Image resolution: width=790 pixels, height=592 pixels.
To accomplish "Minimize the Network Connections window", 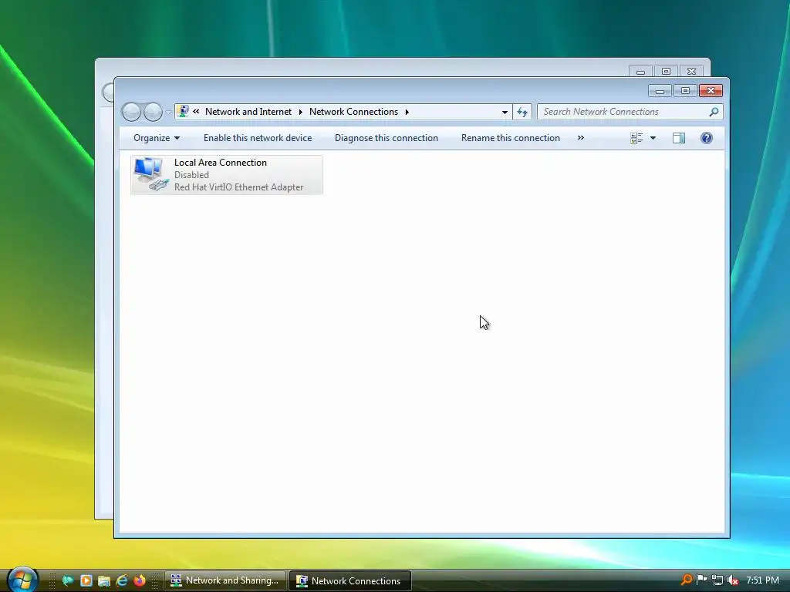I will [x=660, y=91].
